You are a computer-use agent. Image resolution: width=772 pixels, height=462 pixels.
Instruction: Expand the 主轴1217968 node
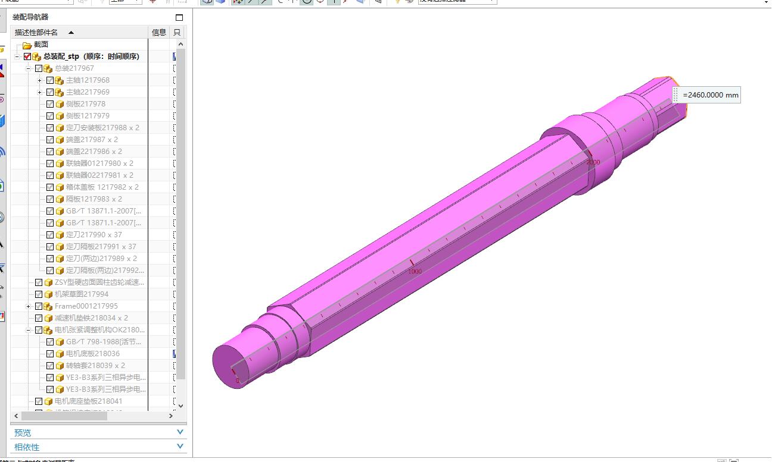(40, 80)
